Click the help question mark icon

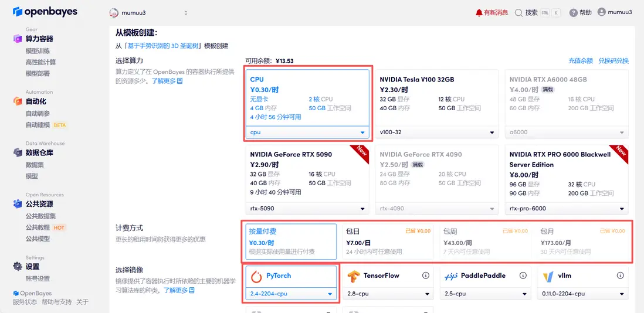coord(574,13)
